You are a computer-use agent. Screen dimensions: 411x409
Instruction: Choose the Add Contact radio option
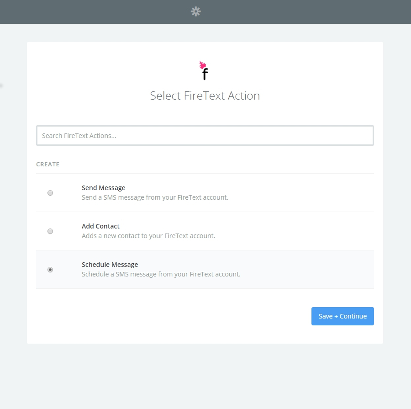50,231
